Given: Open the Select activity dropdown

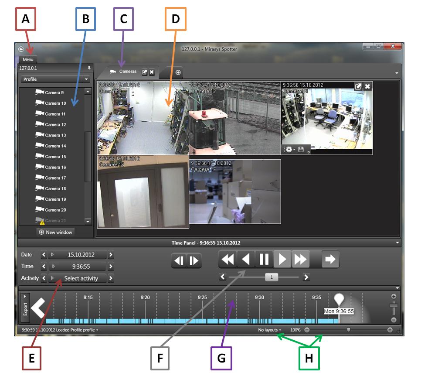Looking at the screenshot, I should tap(78, 278).
